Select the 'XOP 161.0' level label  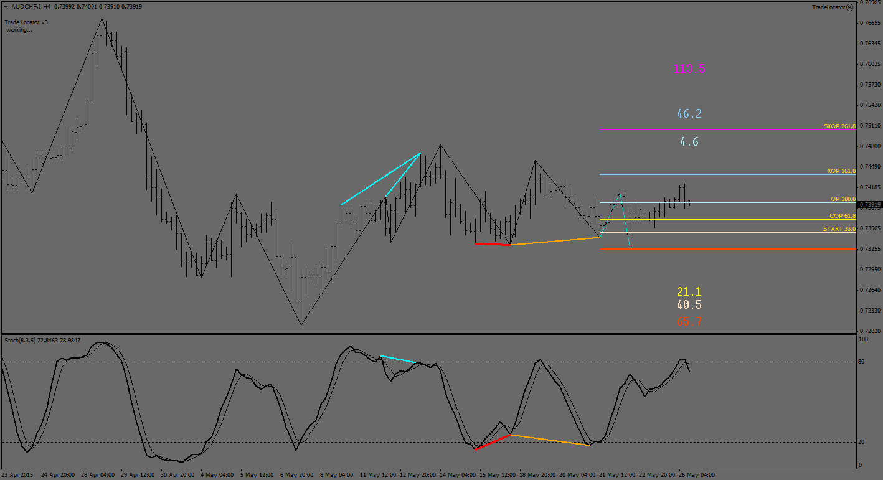[x=841, y=171]
